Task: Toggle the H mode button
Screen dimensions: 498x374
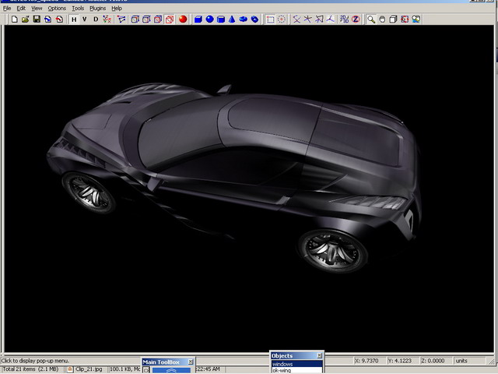Action: pos(74,19)
